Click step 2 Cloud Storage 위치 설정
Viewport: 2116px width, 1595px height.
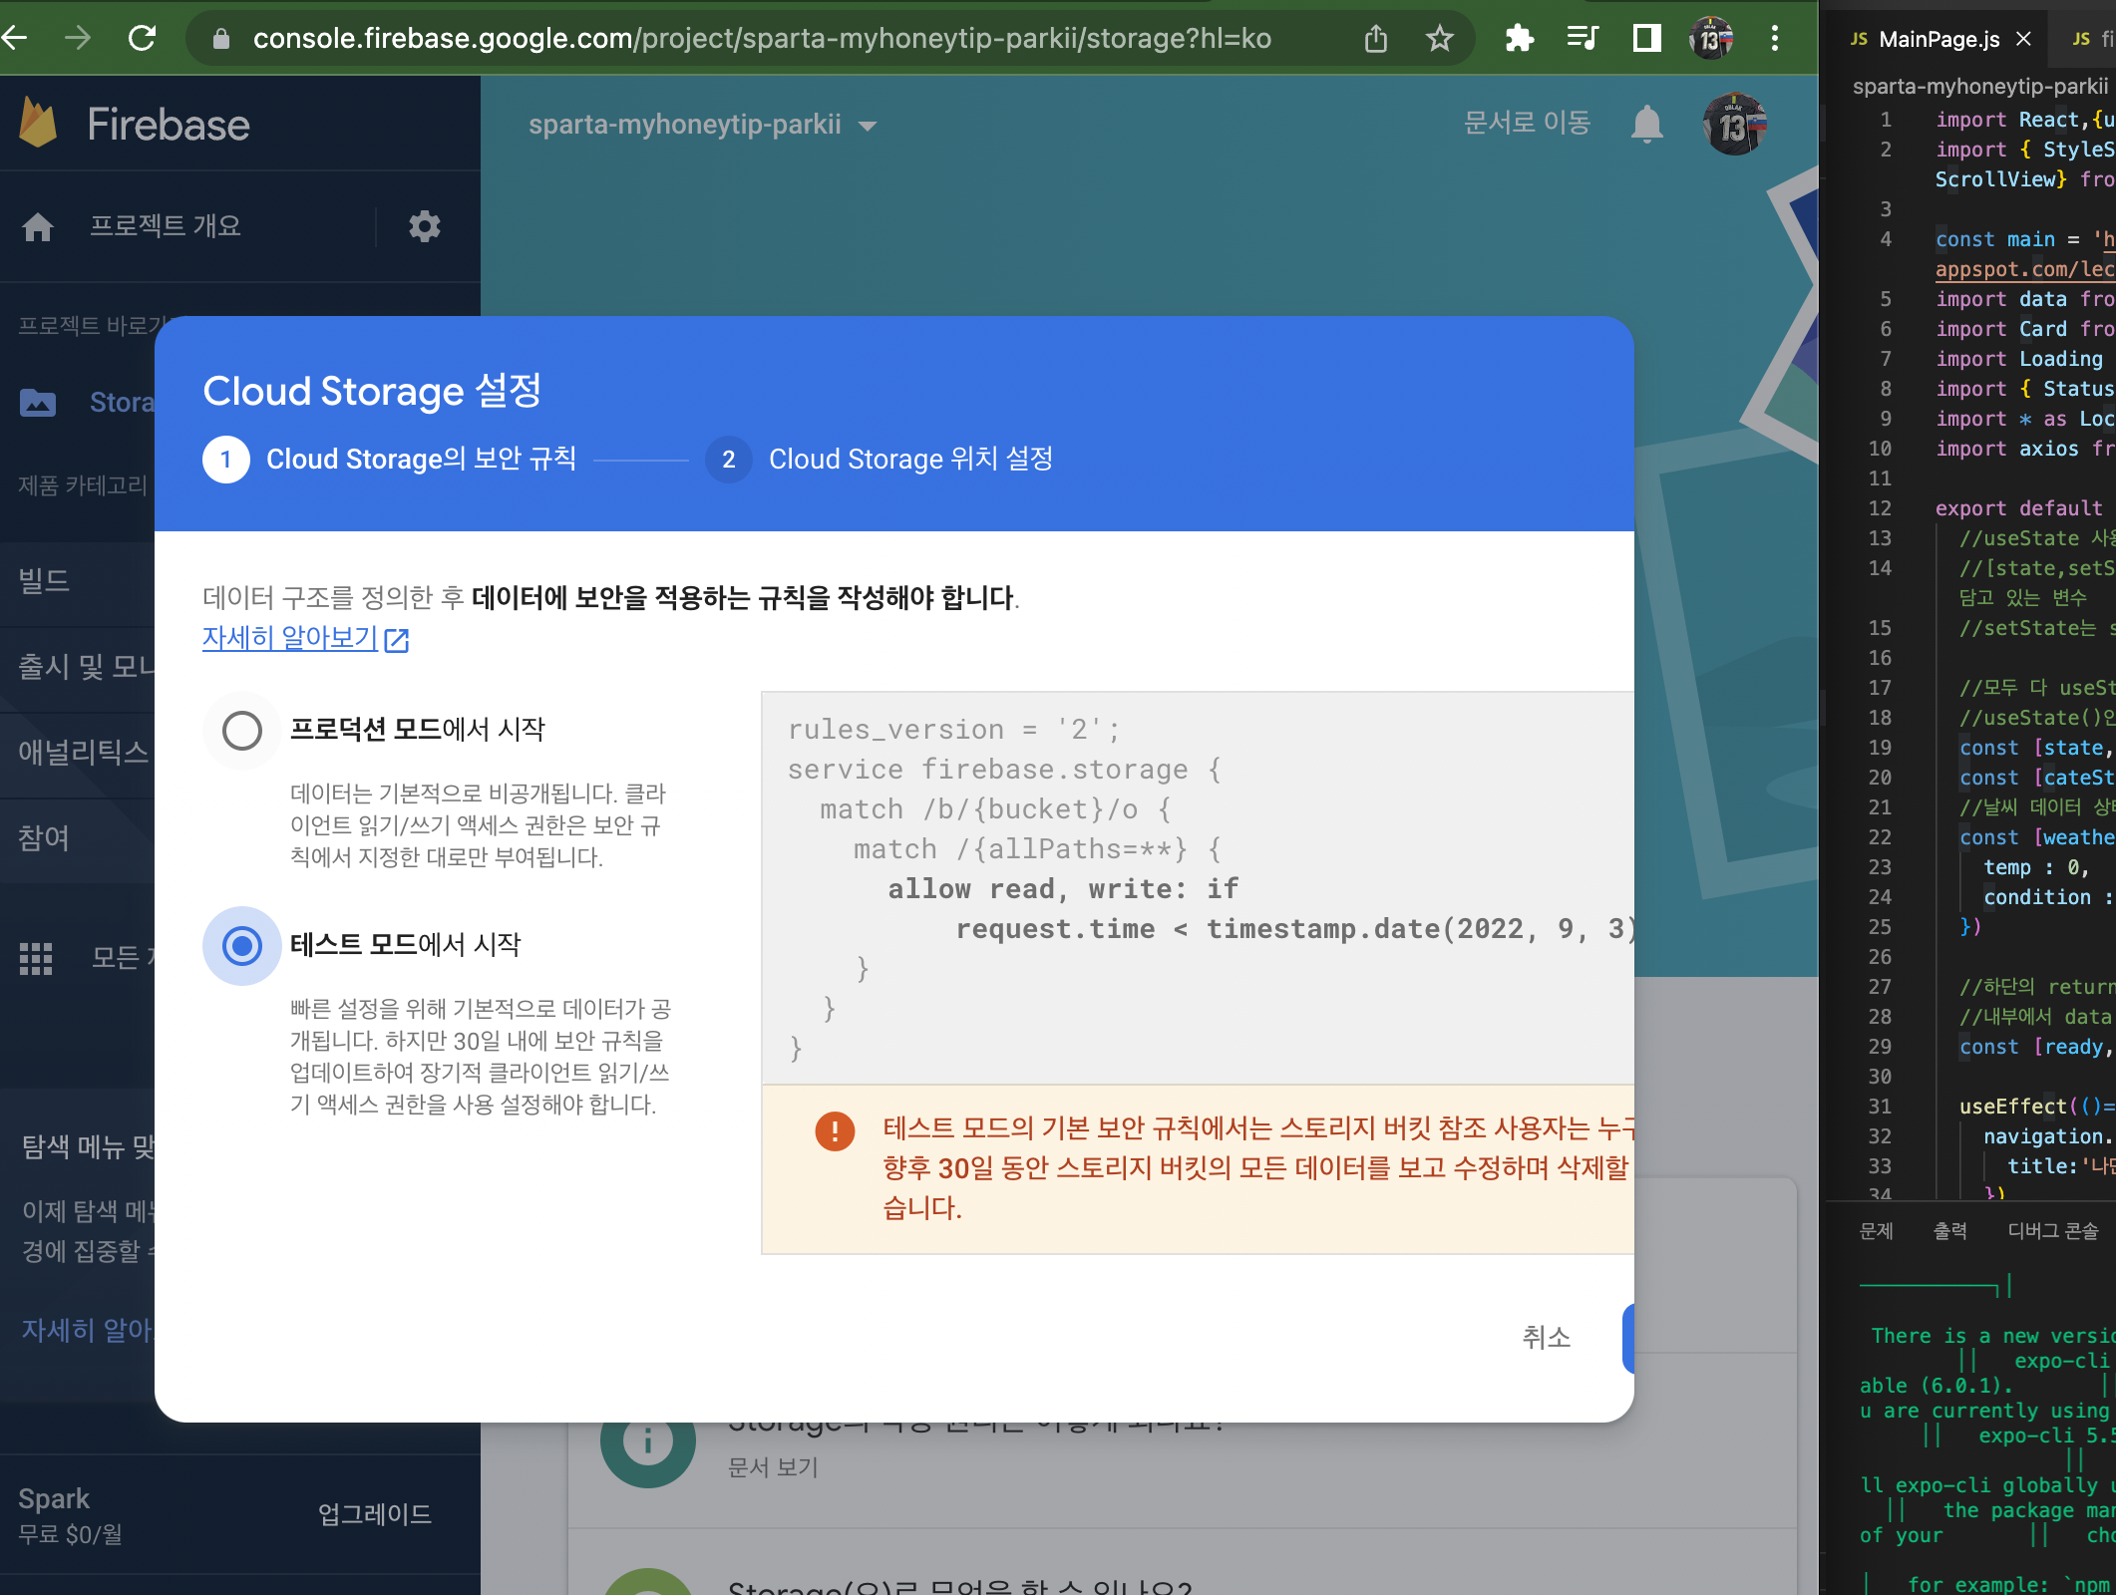[880, 459]
